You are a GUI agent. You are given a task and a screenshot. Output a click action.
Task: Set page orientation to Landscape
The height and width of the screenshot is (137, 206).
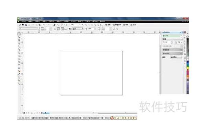pyautogui.click(x=58, y=29)
